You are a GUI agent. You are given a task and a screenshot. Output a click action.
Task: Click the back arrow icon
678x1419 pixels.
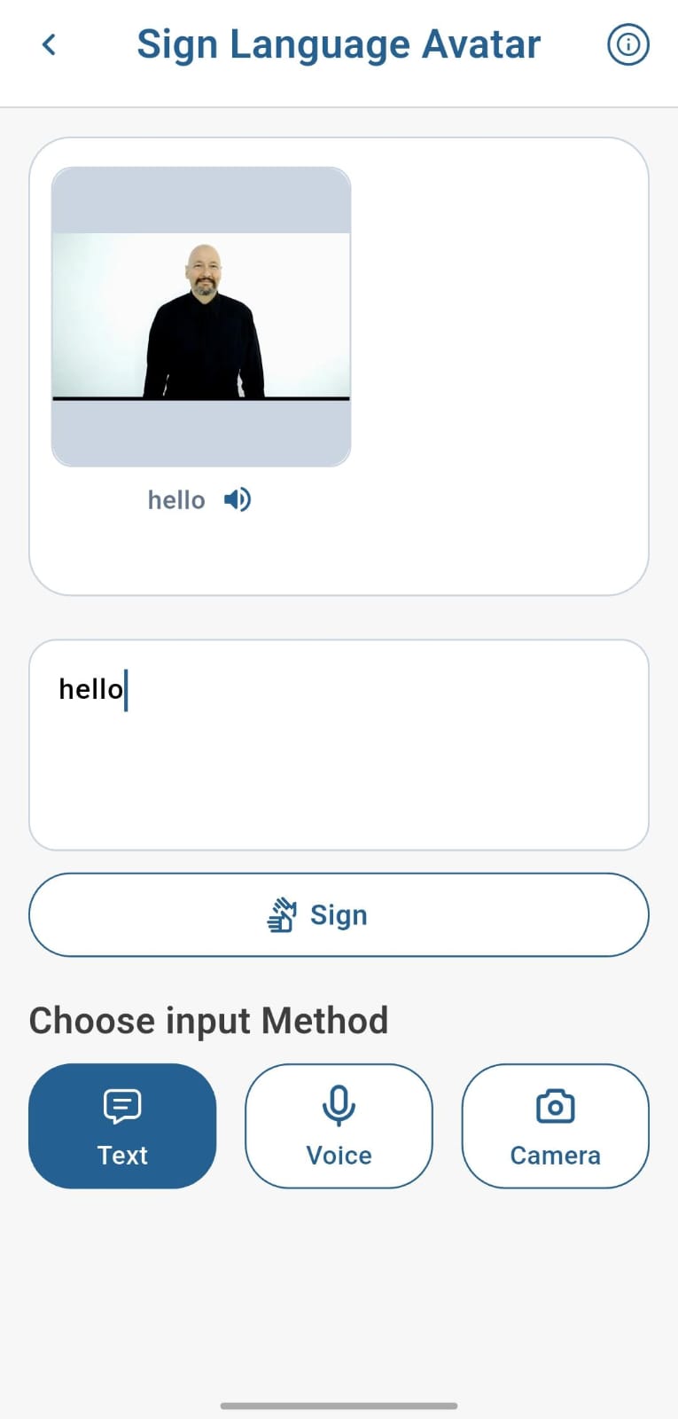click(x=49, y=43)
